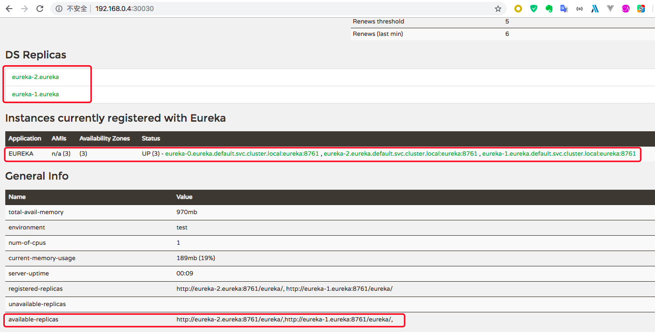Open the Evernote elephant extension
The width and height of the screenshot is (655, 332).
coord(549,9)
